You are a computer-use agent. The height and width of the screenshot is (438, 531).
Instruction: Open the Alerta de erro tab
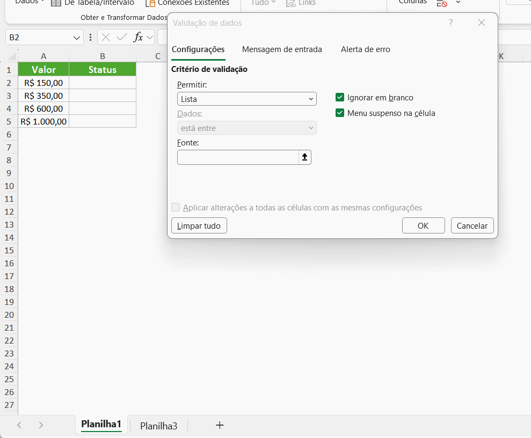click(365, 49)
